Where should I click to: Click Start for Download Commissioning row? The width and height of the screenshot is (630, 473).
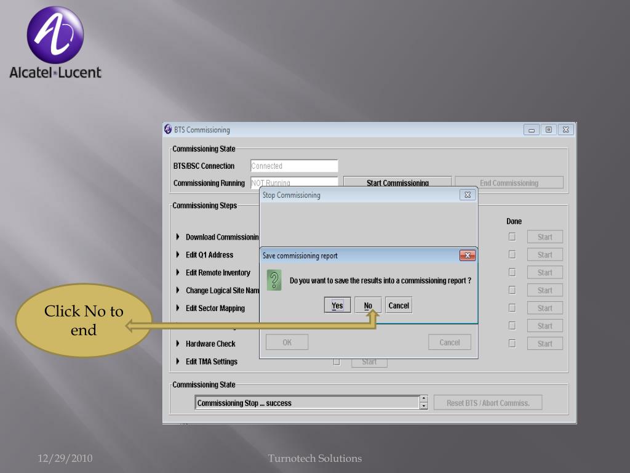pyautogui.click(x=545, y=237)
